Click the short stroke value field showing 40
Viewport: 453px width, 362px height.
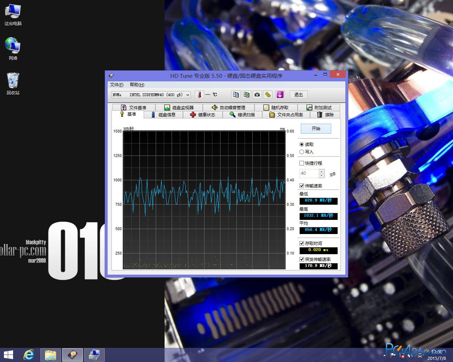[x=309, y=173]
